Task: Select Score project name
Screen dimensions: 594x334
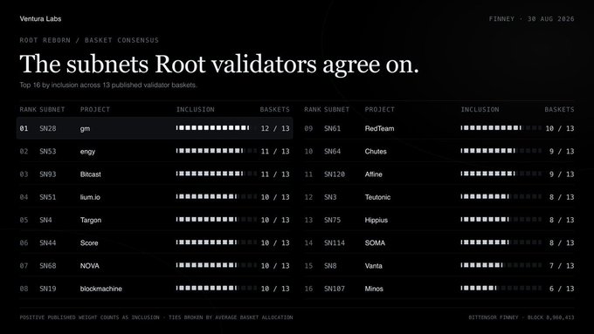Action: (x=89, y=242)
